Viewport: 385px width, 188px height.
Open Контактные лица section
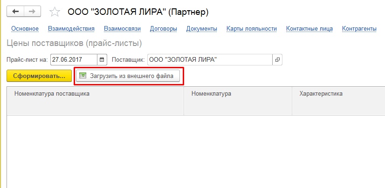coord(309,29)
